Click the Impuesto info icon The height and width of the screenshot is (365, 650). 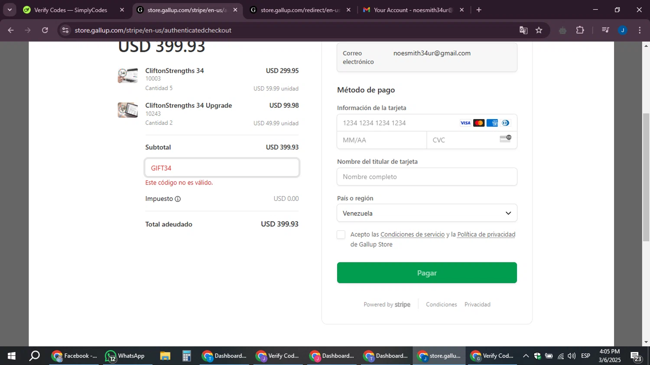[178, 199]
